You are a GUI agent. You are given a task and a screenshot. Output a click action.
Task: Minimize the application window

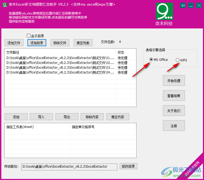tap(191, 6)
